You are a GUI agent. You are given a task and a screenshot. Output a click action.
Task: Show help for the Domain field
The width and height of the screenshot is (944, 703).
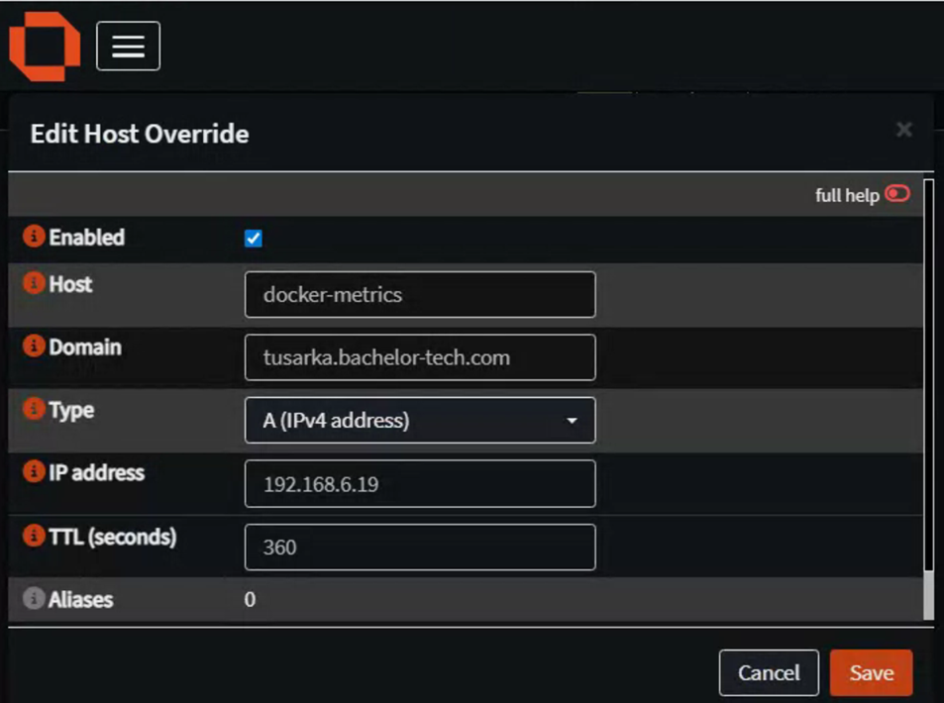34,348
